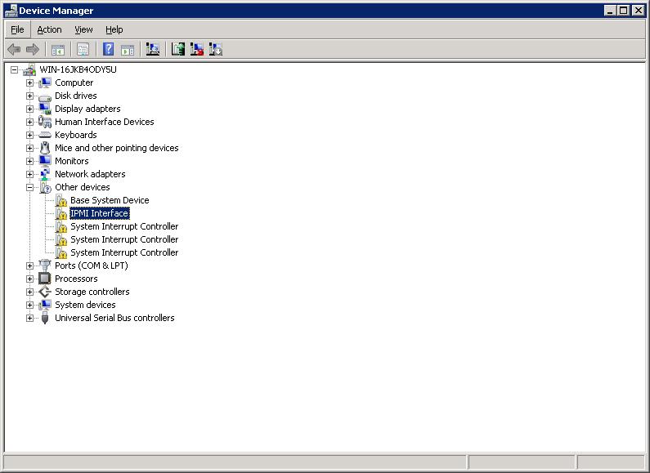650x473 pixels.
Task: Select the Computer label in the tree
Action: 74,83
